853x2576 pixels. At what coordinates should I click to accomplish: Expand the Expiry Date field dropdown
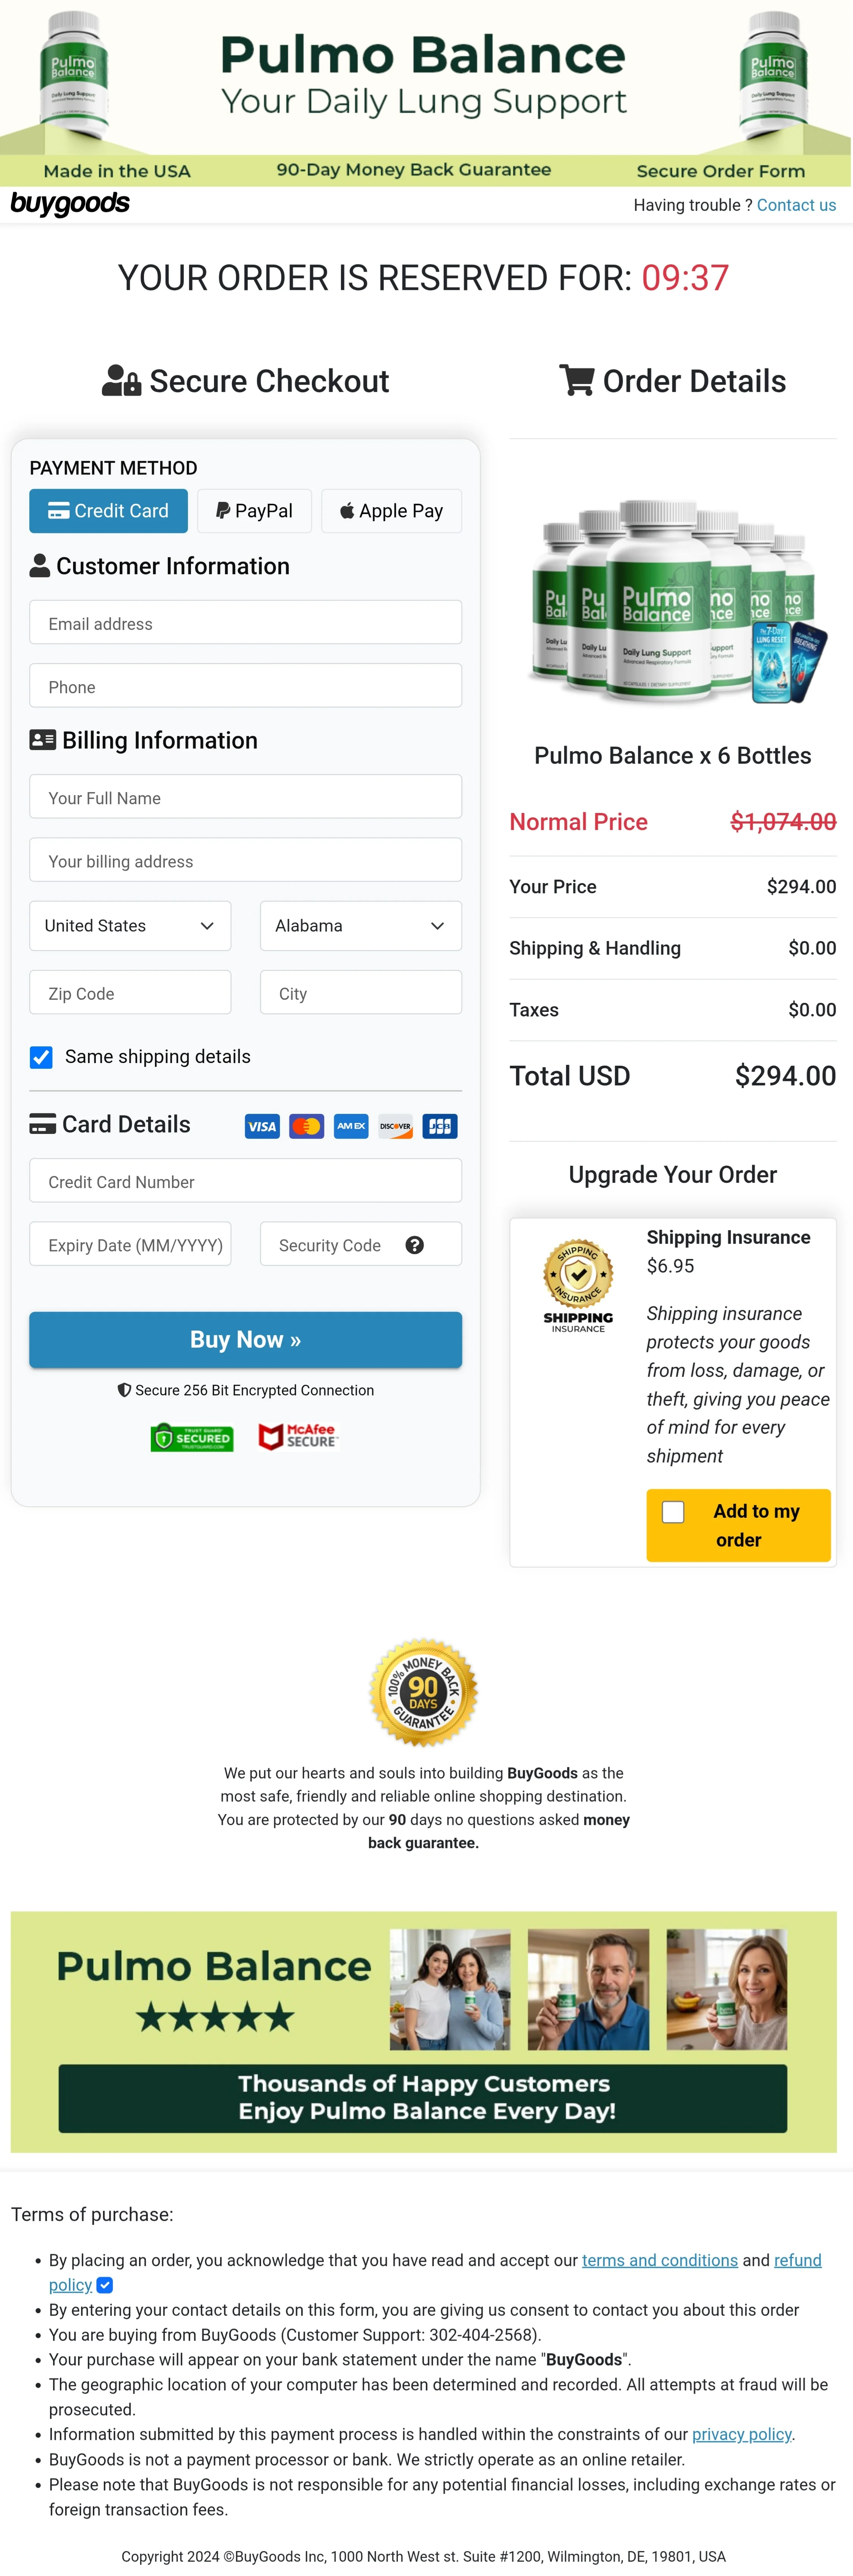130,1244
